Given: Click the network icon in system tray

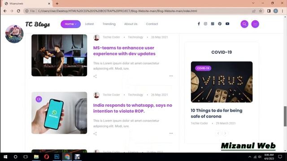Looking at the screenshot, I should (x=255, y=157).
